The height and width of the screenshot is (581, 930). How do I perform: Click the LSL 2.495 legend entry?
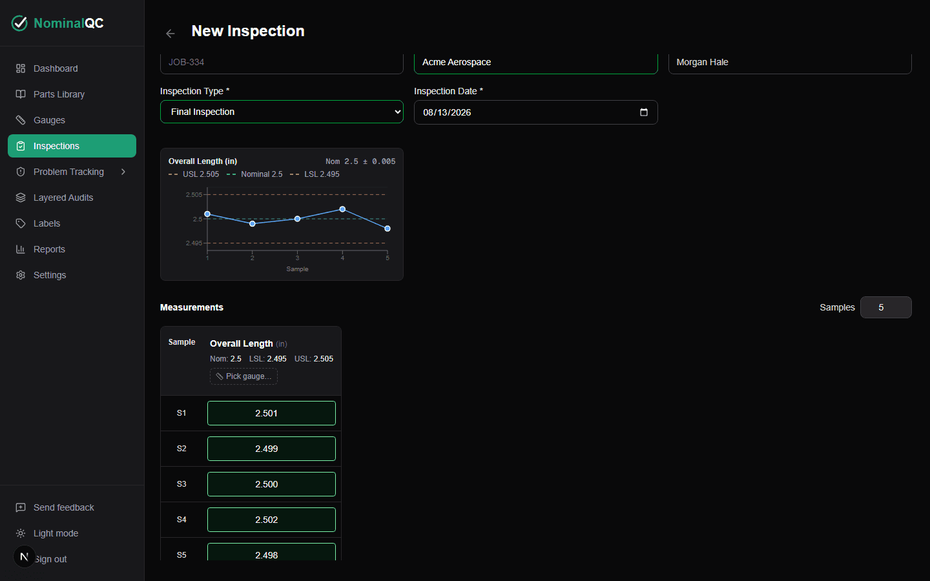(315, 174)
